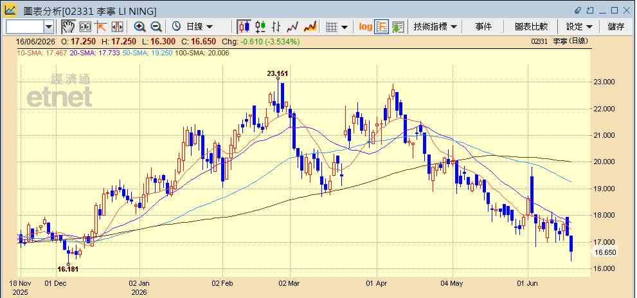Toggle logarithmic scale with log button

point(365,27)
